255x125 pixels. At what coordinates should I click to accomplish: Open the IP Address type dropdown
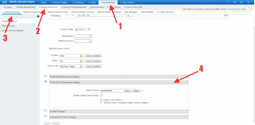59,16
